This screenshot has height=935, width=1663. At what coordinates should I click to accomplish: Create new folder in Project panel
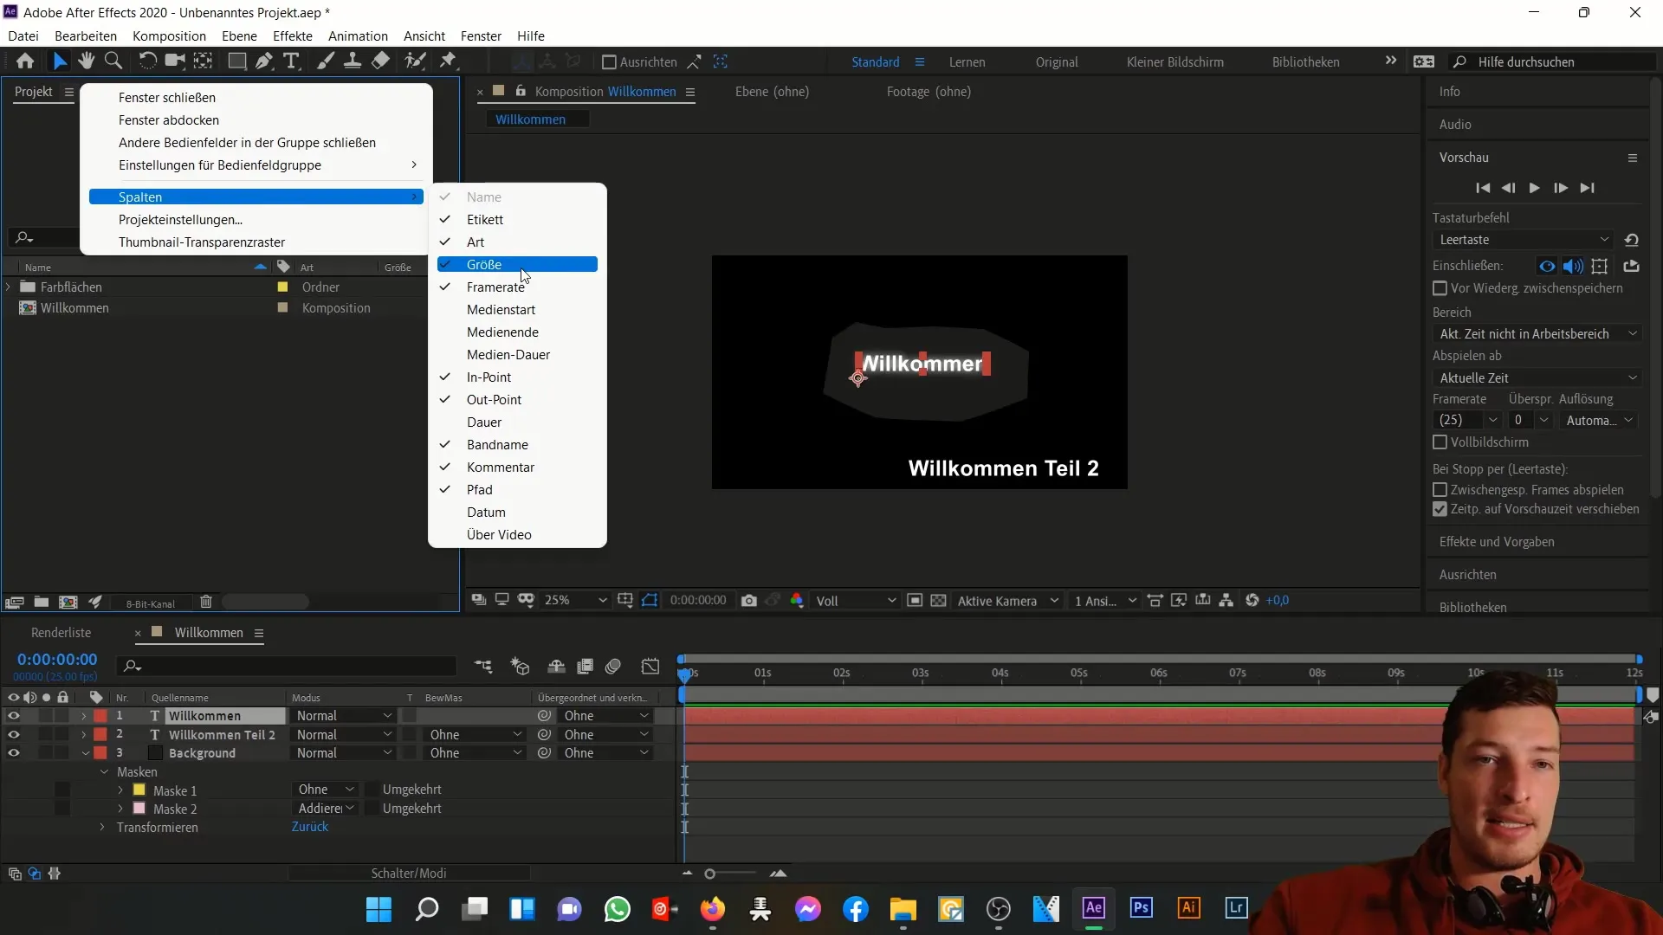(x=41, y=602)
